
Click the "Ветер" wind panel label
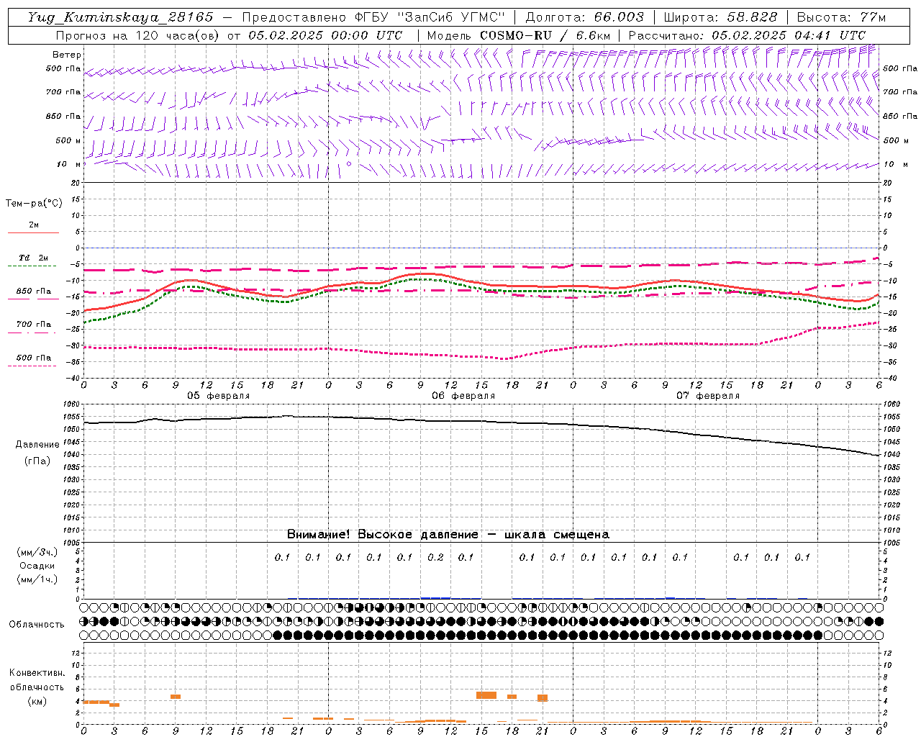pyautogui.click(x=67, y=55)
